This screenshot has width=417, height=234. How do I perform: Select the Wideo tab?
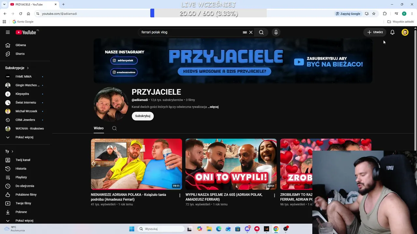99,128
